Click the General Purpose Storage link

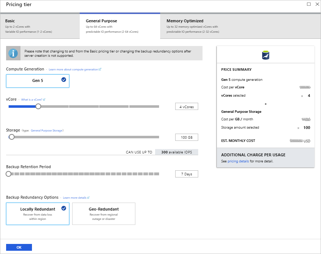(46, 130)
